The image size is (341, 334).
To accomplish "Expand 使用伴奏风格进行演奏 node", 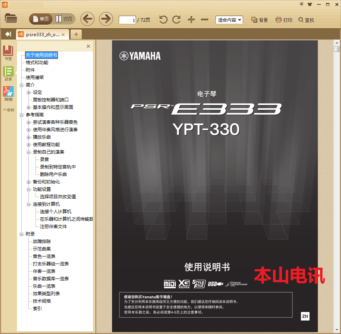I will (x=28, y=130).
